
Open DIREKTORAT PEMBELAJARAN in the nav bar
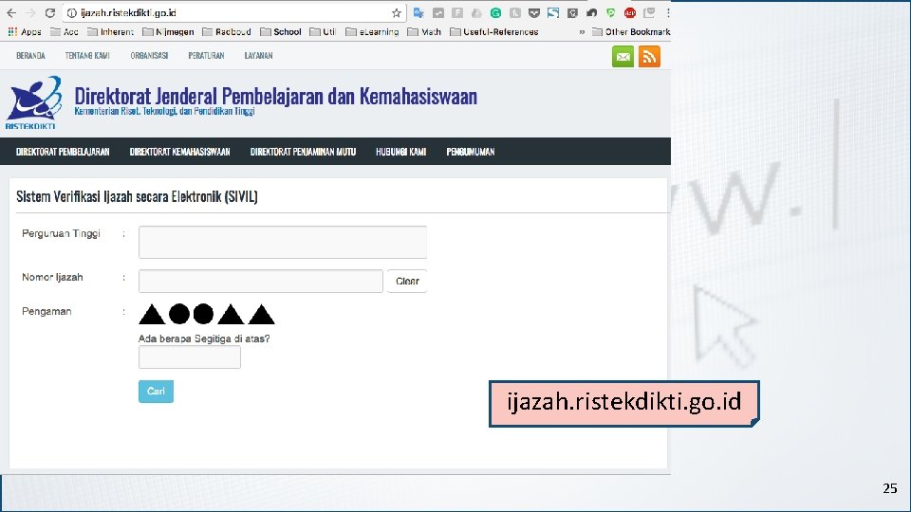coord(63,152)
